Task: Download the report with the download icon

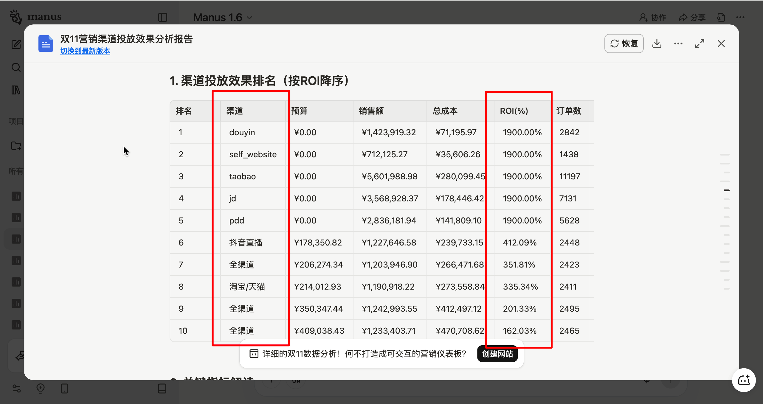Action: click(657, 44)
